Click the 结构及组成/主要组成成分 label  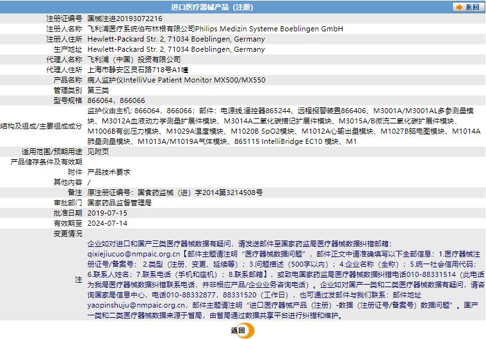click(41, 126)
